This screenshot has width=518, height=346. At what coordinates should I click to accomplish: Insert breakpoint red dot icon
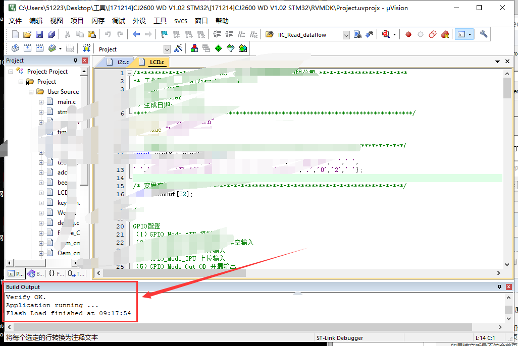pyautogui.click(x=408, y=34)
